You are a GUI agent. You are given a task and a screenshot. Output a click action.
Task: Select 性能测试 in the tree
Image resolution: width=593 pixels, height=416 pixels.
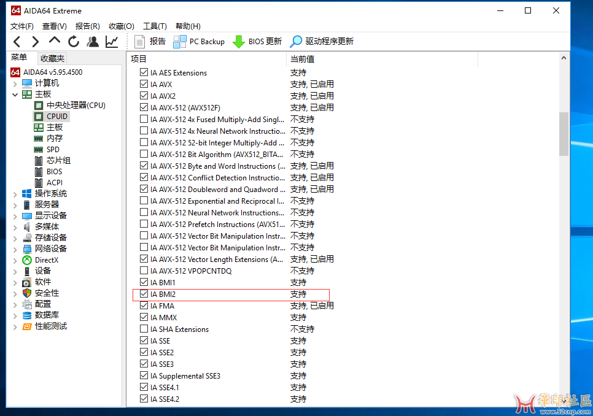point(45,326)
